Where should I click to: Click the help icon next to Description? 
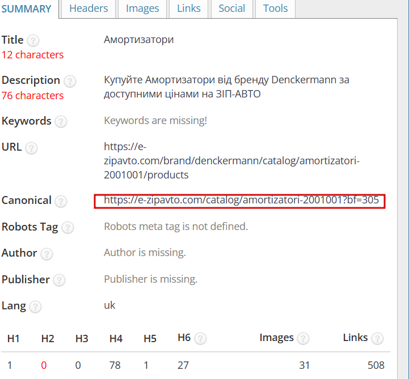pos(70,81)
